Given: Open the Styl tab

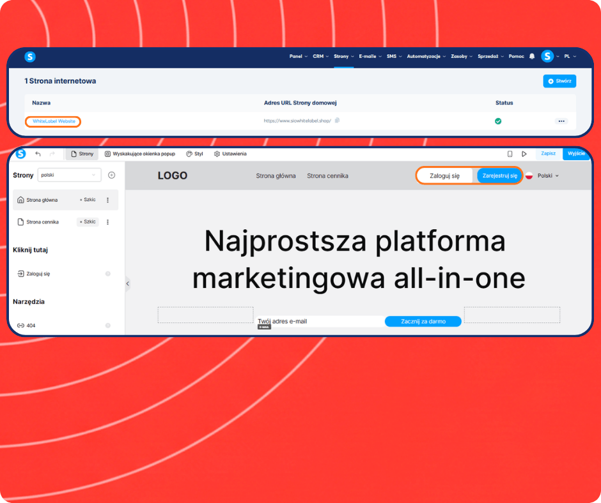Looking at the screenshot, I should pyautogui.click(x=194, y=153).
